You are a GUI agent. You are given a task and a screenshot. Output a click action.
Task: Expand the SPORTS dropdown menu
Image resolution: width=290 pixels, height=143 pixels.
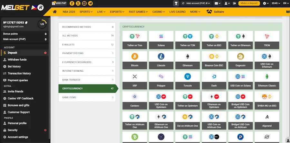(86, 12)
